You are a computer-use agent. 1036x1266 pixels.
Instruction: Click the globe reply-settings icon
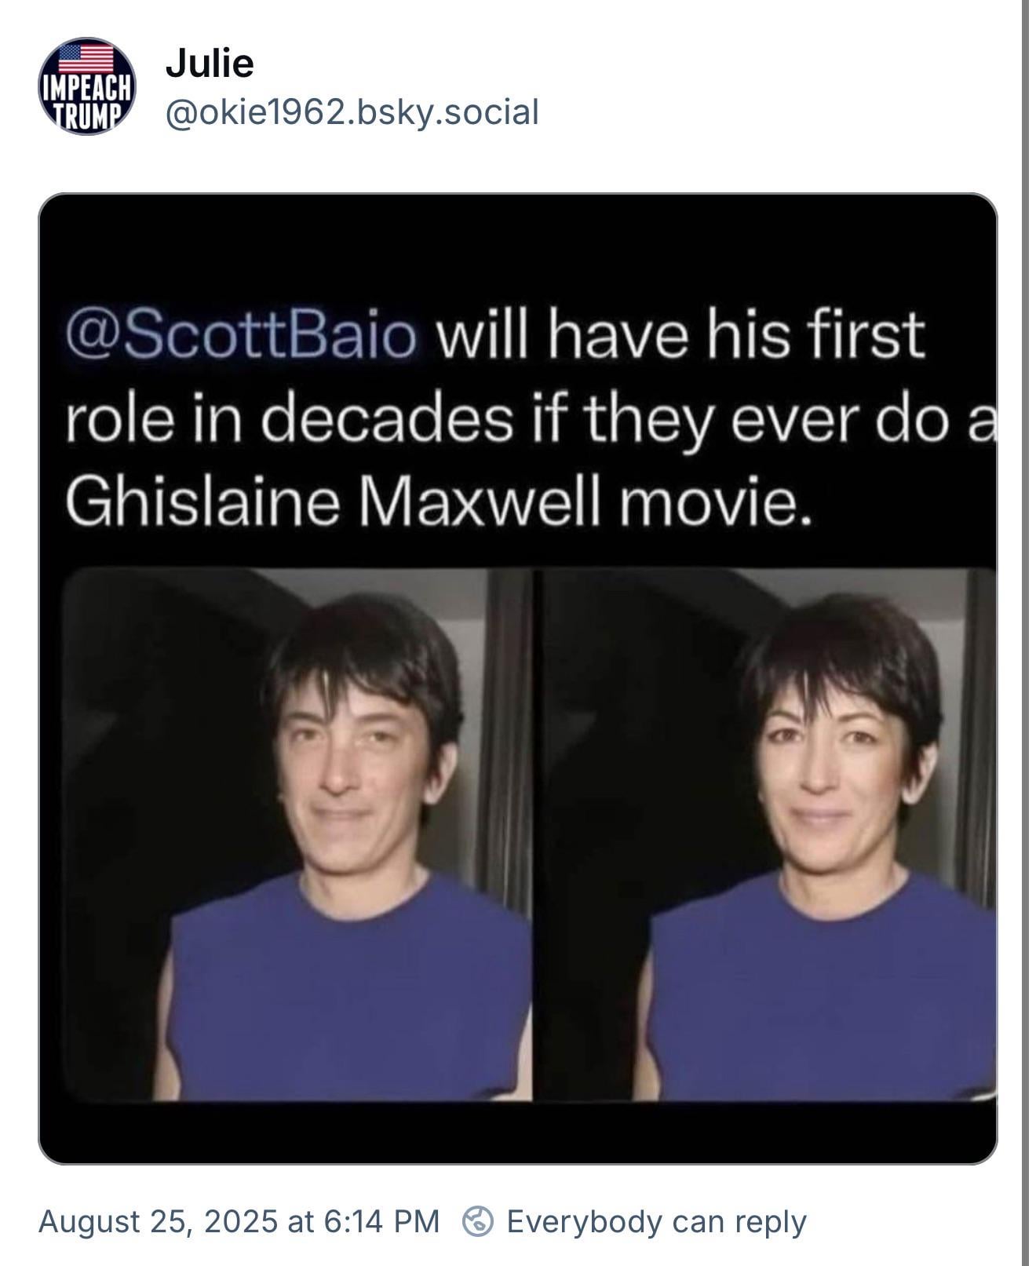(x=477, y=1221)
